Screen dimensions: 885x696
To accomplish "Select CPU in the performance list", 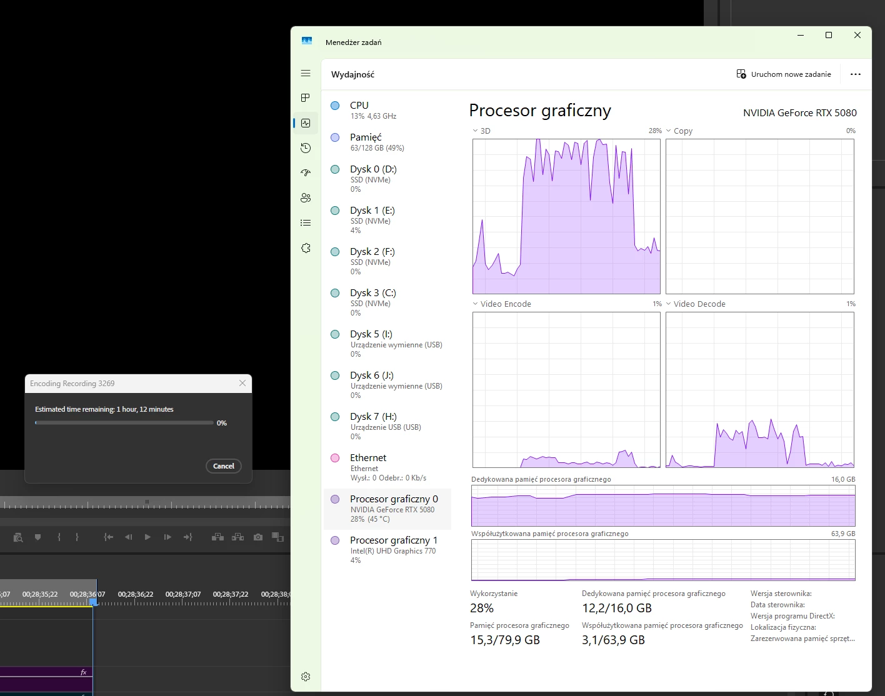I will point(387,110).
